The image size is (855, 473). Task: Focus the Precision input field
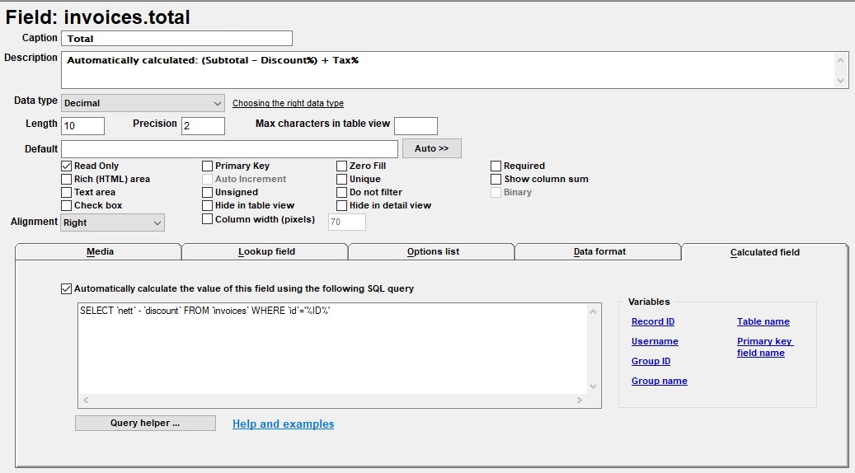(x=203, y=126)
